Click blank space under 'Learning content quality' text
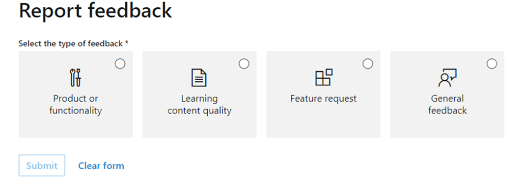Screen dimensions: 526x185 pyautogui.click(x=199, y=127)
